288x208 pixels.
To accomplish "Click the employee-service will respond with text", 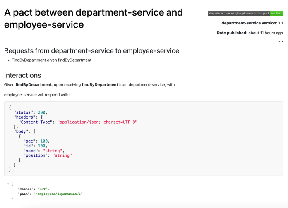I will click(37, 95).
